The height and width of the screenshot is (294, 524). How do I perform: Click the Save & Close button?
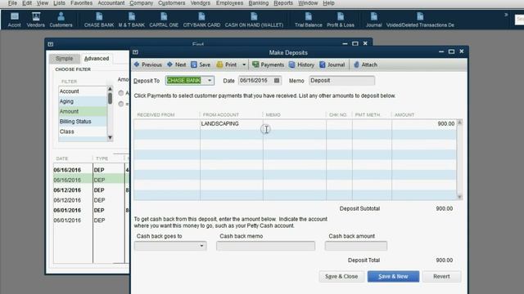click(x=341, y=276)
